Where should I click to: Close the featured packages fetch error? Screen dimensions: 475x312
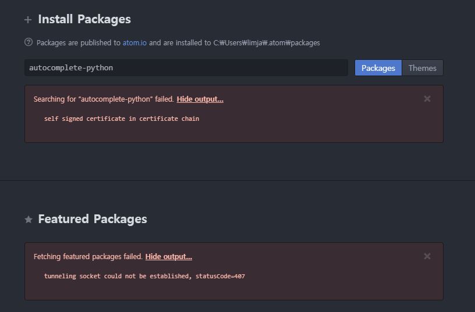tap(427, 256)
